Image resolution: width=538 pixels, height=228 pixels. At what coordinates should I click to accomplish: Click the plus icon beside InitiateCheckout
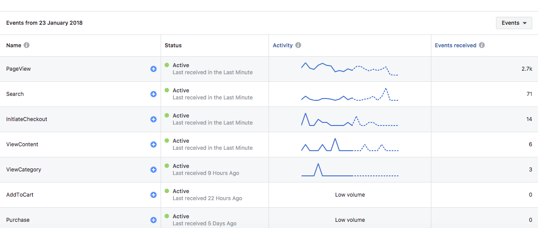coord(154,119)
